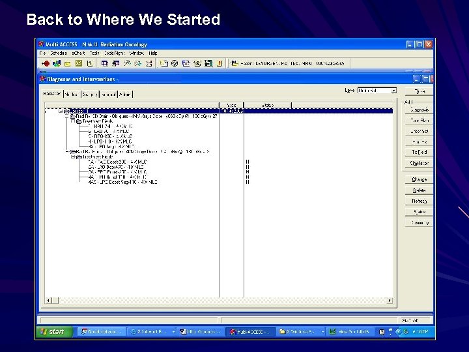Viewport: 469px width, 352px height.
Task: Click the dark green save-disk toolbar icon
Action: click(x=208, y=63)
